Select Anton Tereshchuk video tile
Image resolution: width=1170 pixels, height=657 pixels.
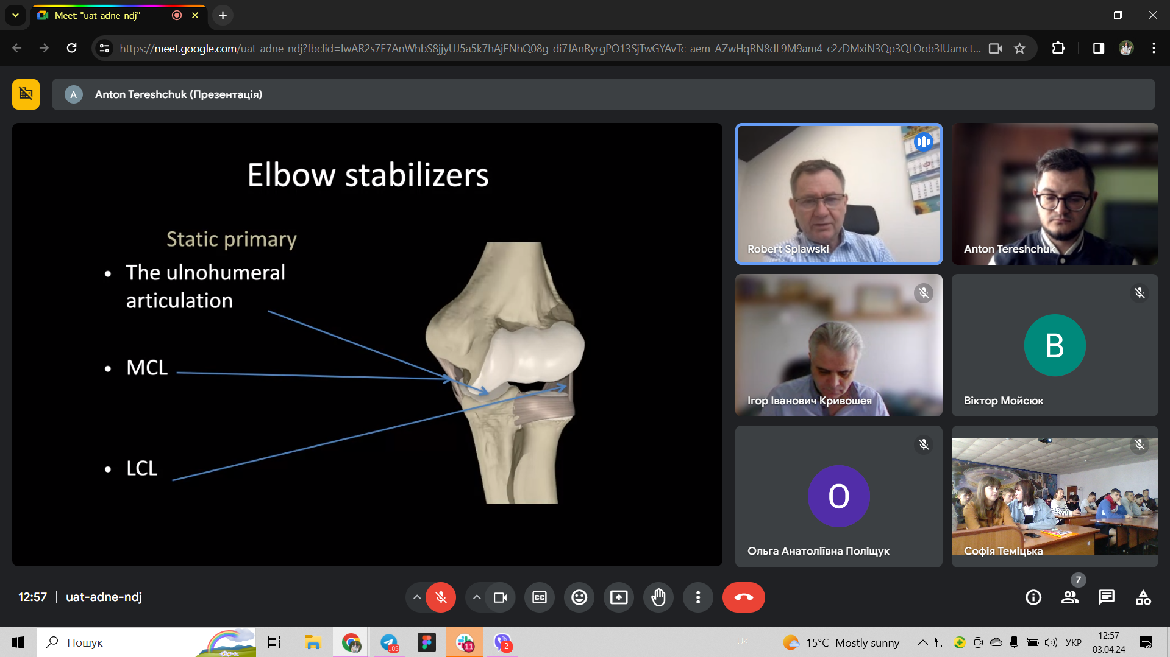click(x=1055, y=194)
